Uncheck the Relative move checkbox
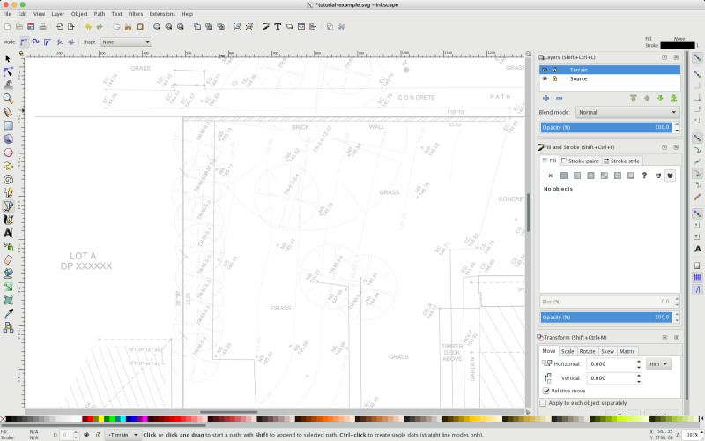705x441 pixels. click(545, 391)
